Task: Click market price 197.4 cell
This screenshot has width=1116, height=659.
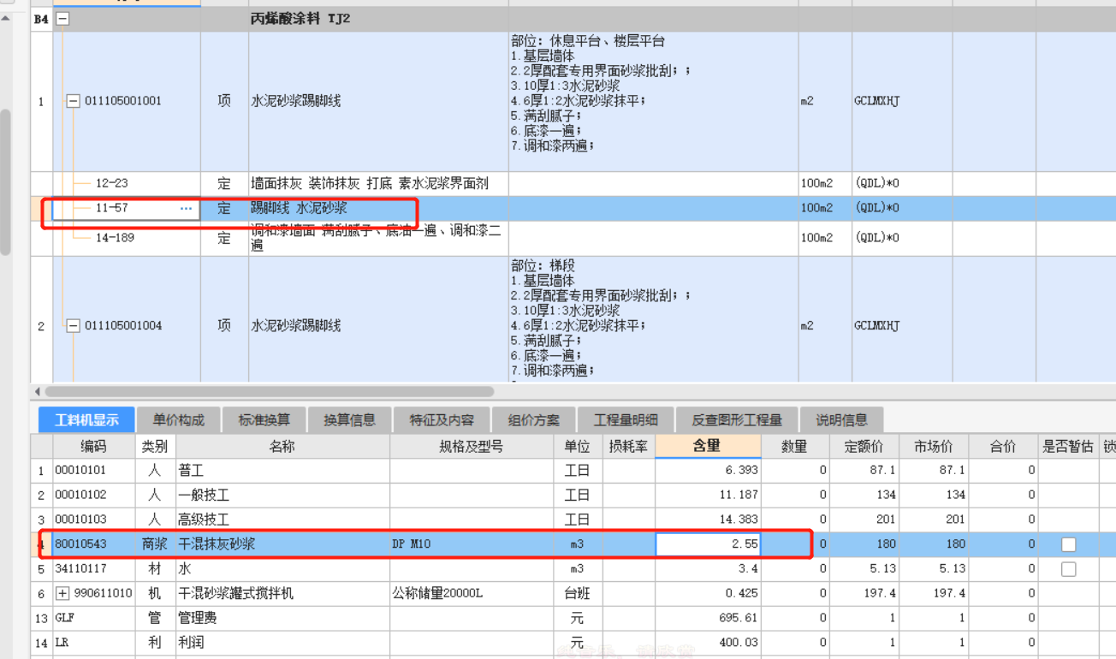Action: coord(934,593)
